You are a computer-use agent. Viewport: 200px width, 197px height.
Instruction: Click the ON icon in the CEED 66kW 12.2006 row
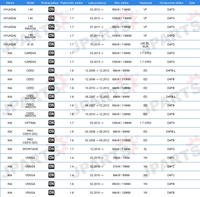pyautogui.click(x=51, y=70)
